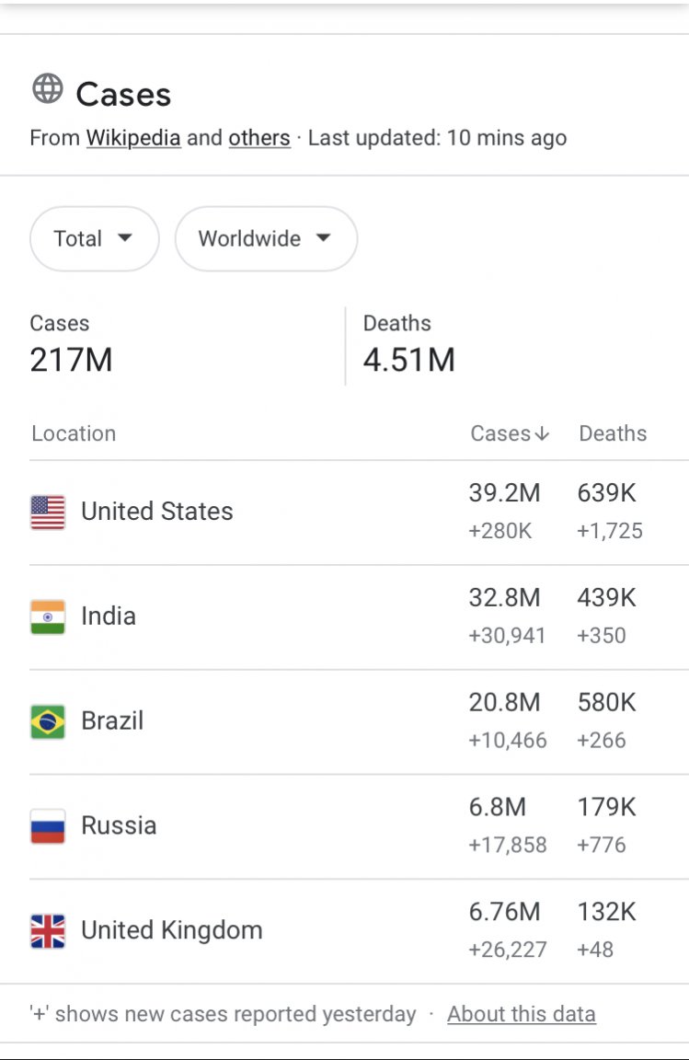The image size is (689, 1060).
Task: Select the United Kingdom row name
Action: pyautogui.click(x=172, y=930)
